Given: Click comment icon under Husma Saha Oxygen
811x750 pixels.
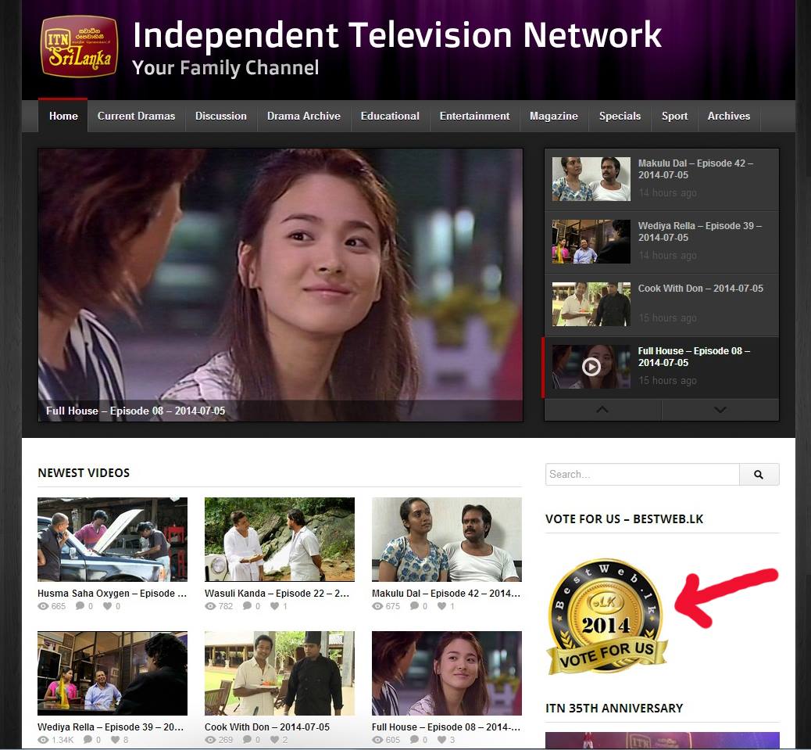Looking at the screenshot, I should [80, 606].
